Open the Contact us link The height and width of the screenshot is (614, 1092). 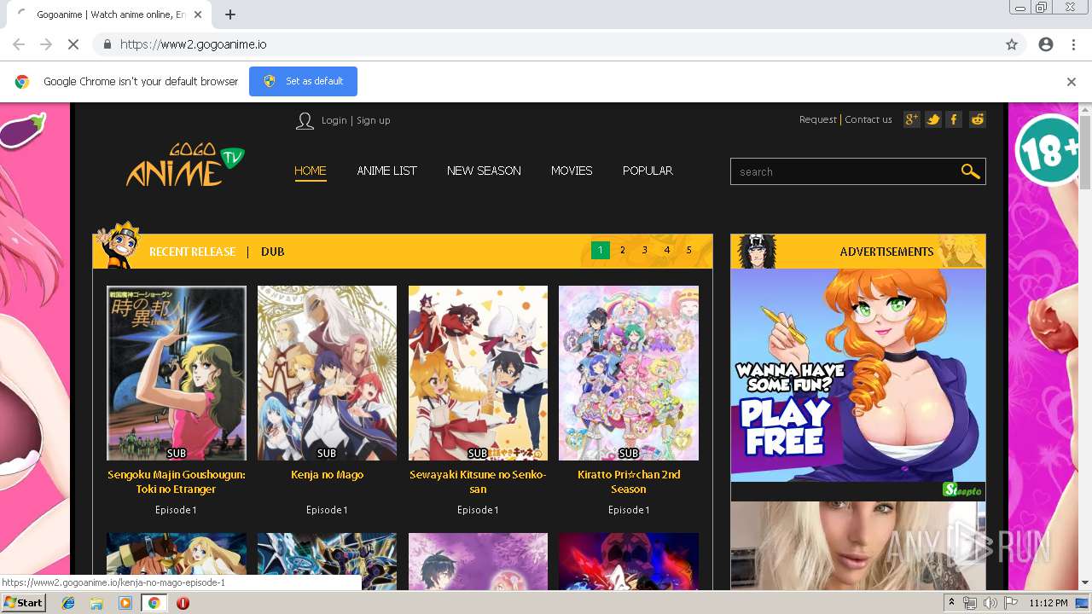(x=868, y=119)
